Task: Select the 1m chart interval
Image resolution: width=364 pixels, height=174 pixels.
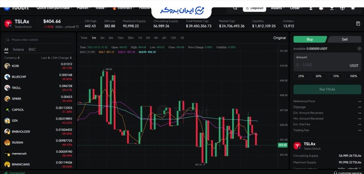Action: tap(94, 38)
